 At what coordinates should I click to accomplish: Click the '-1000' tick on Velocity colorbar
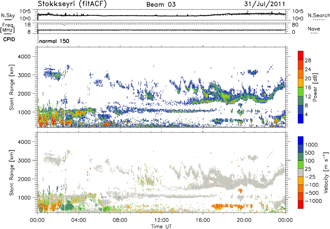click(x=313, y=201)
